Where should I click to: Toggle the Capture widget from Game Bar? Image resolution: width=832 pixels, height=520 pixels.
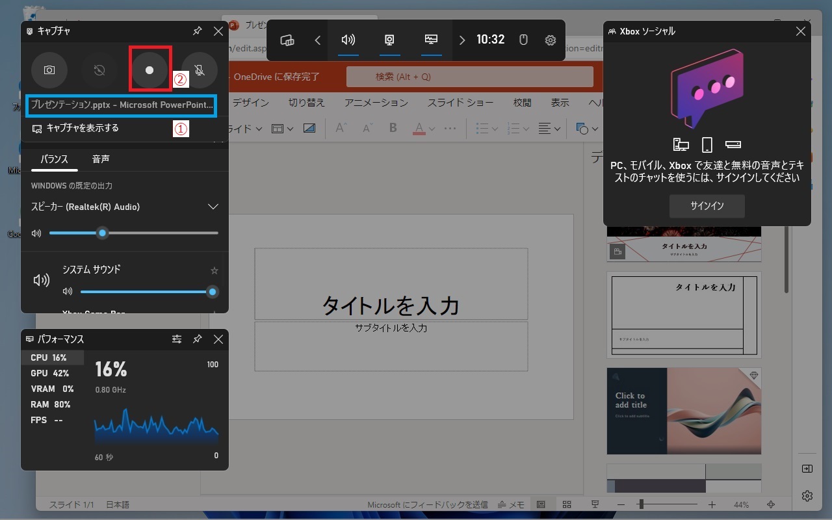[x=389, y=40]
